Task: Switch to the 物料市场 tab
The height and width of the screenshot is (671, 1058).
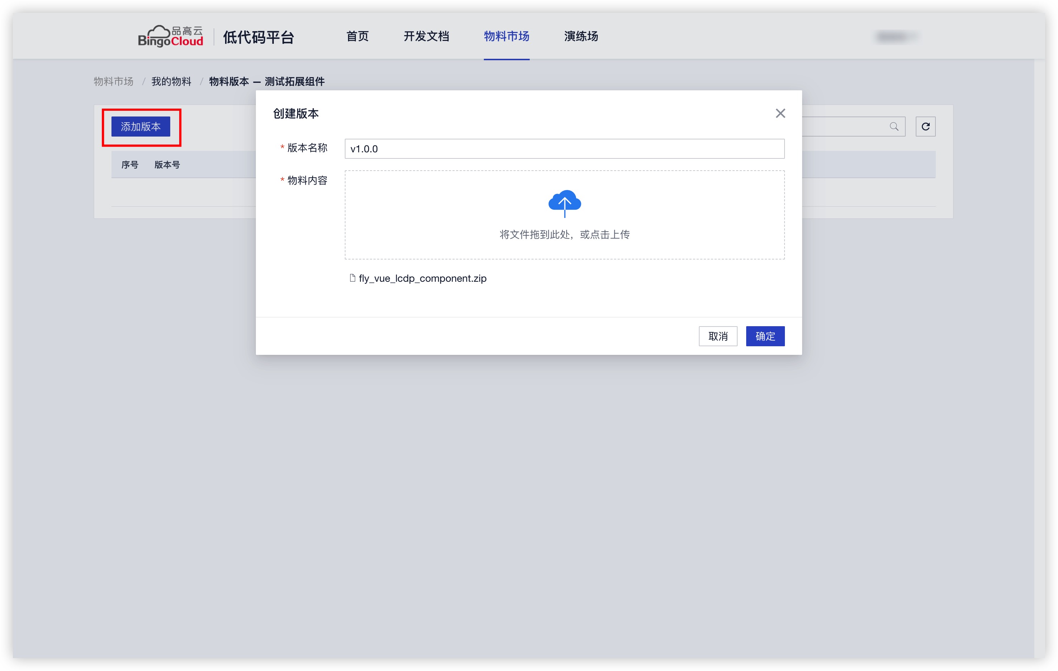Action: (x=506, y=36)
